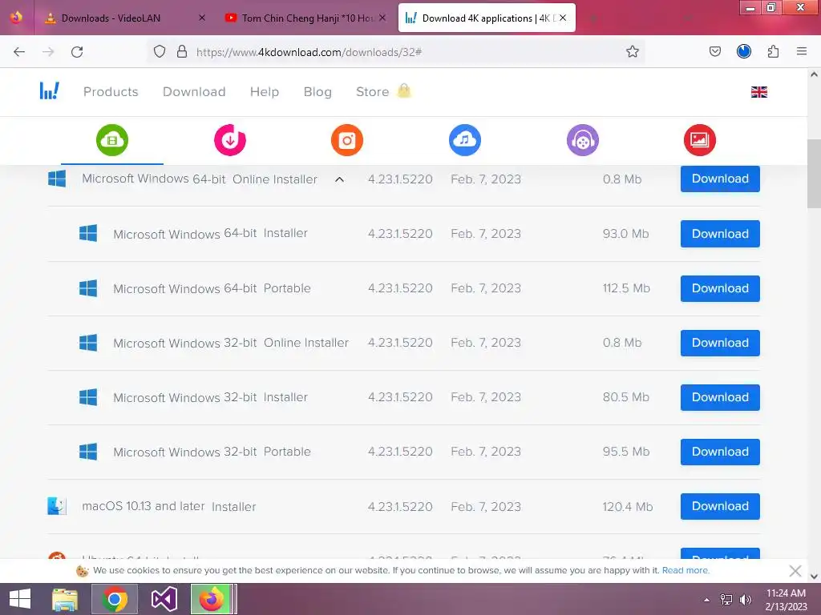Close the Downloads - VideoLAN tab
This screenshot has height=615, width=821.
(x=202, y=18)
